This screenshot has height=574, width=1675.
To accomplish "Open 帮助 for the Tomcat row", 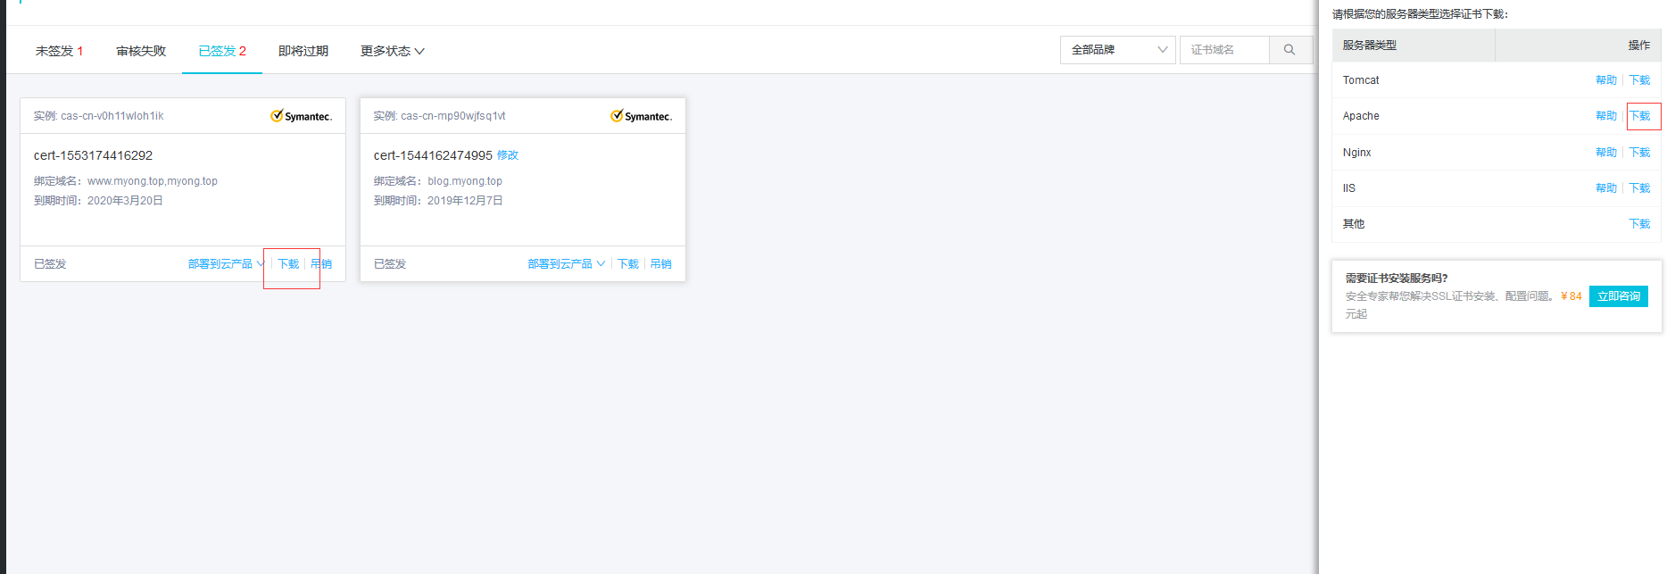I will pos(1606,80).
